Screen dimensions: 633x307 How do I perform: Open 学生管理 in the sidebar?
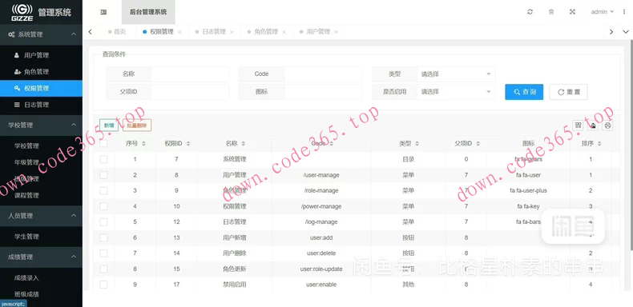pyautogui.click(x=41, y=237)
